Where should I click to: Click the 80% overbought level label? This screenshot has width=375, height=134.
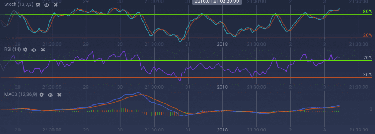pyautogui.click(x=368, y=11)
